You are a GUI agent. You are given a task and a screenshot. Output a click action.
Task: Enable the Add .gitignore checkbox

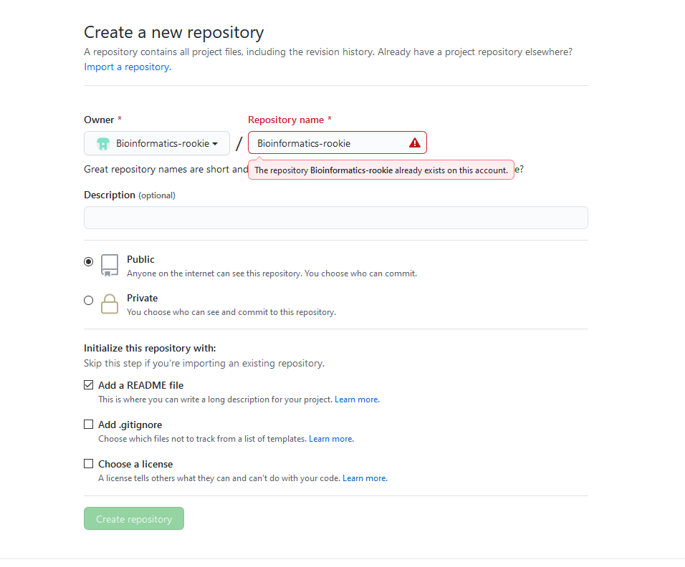pos(89,425)
